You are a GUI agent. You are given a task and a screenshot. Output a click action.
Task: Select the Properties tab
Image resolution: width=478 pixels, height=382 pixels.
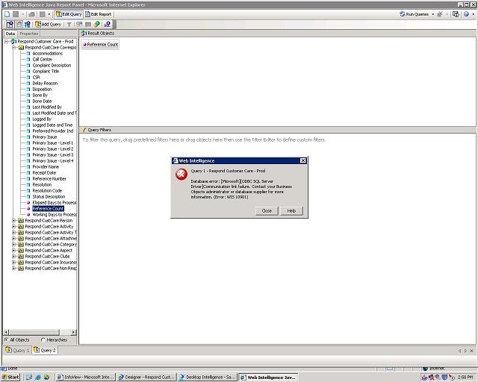(x=29, y=34)
